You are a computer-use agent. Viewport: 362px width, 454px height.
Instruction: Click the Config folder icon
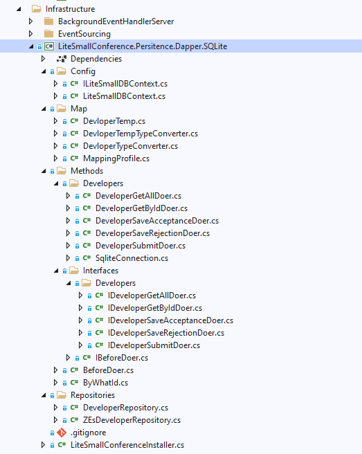click(x=62, y=71)
